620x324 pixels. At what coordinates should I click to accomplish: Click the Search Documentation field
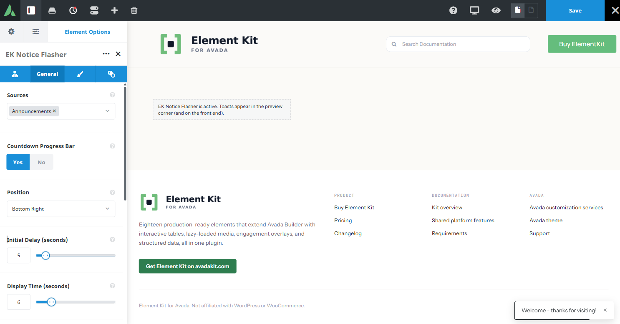coord(458,44)
